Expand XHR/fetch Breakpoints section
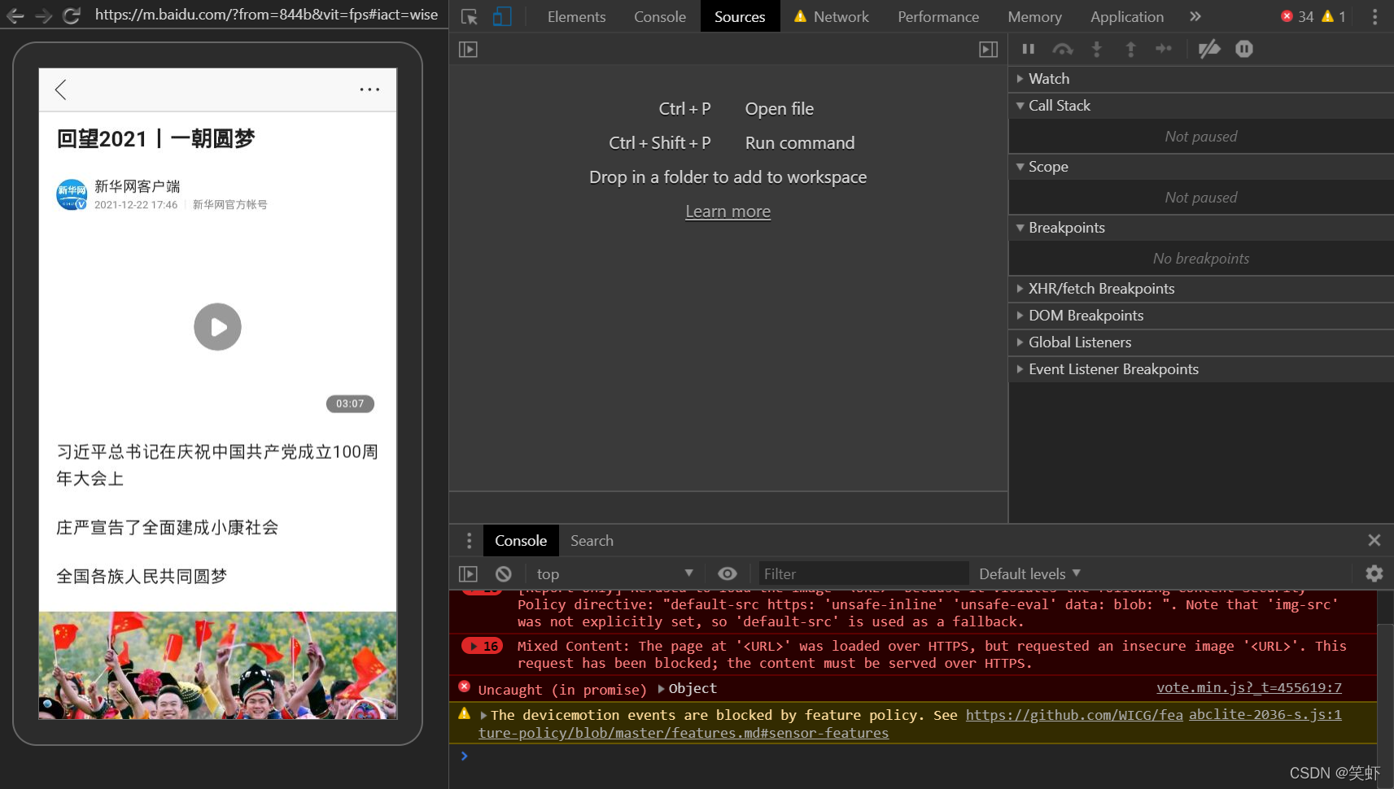The image size is (1394, 789). coord(1201,289)
